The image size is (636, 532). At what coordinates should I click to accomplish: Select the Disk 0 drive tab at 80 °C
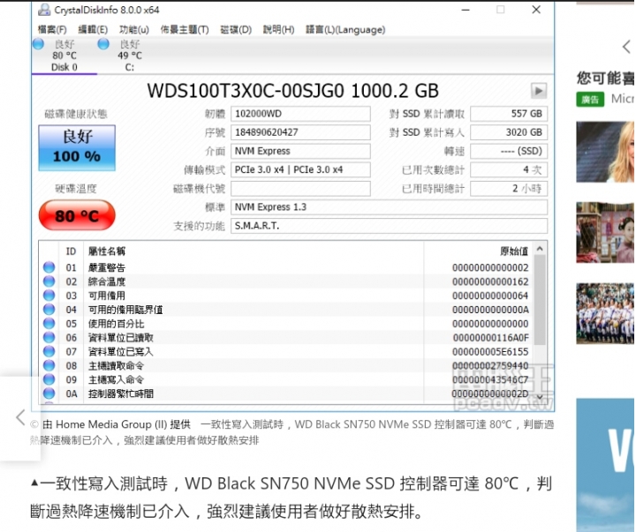64,56
